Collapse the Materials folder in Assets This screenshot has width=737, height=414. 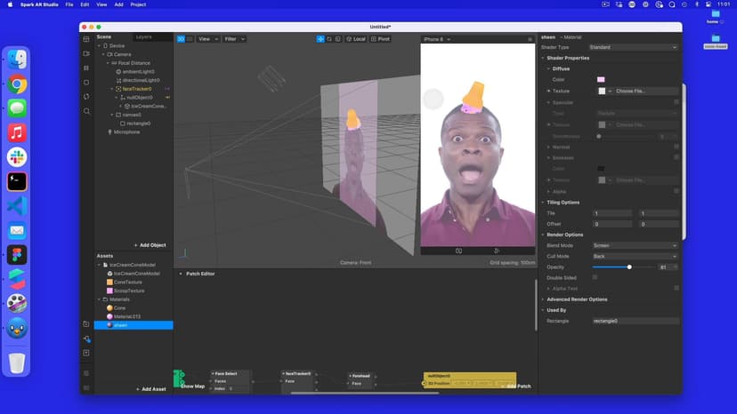(99, 299)
